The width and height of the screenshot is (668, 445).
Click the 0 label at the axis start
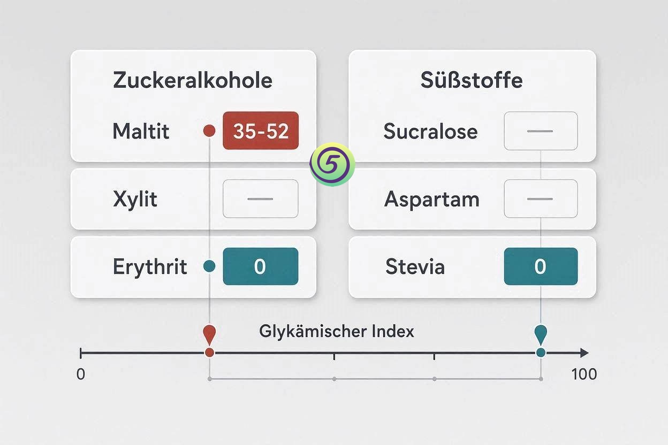[81, 374]
